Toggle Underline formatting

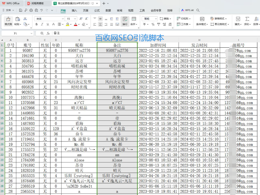click(x=48, y=24)
